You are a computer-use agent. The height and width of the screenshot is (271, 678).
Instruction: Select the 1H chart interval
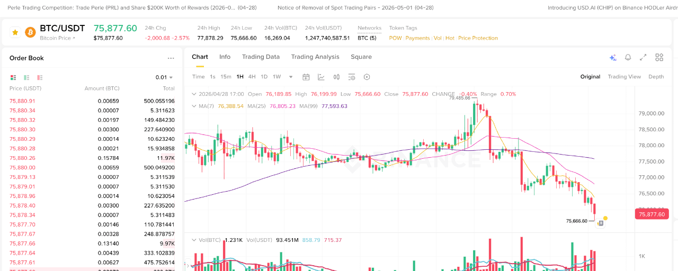pos(240,77)
